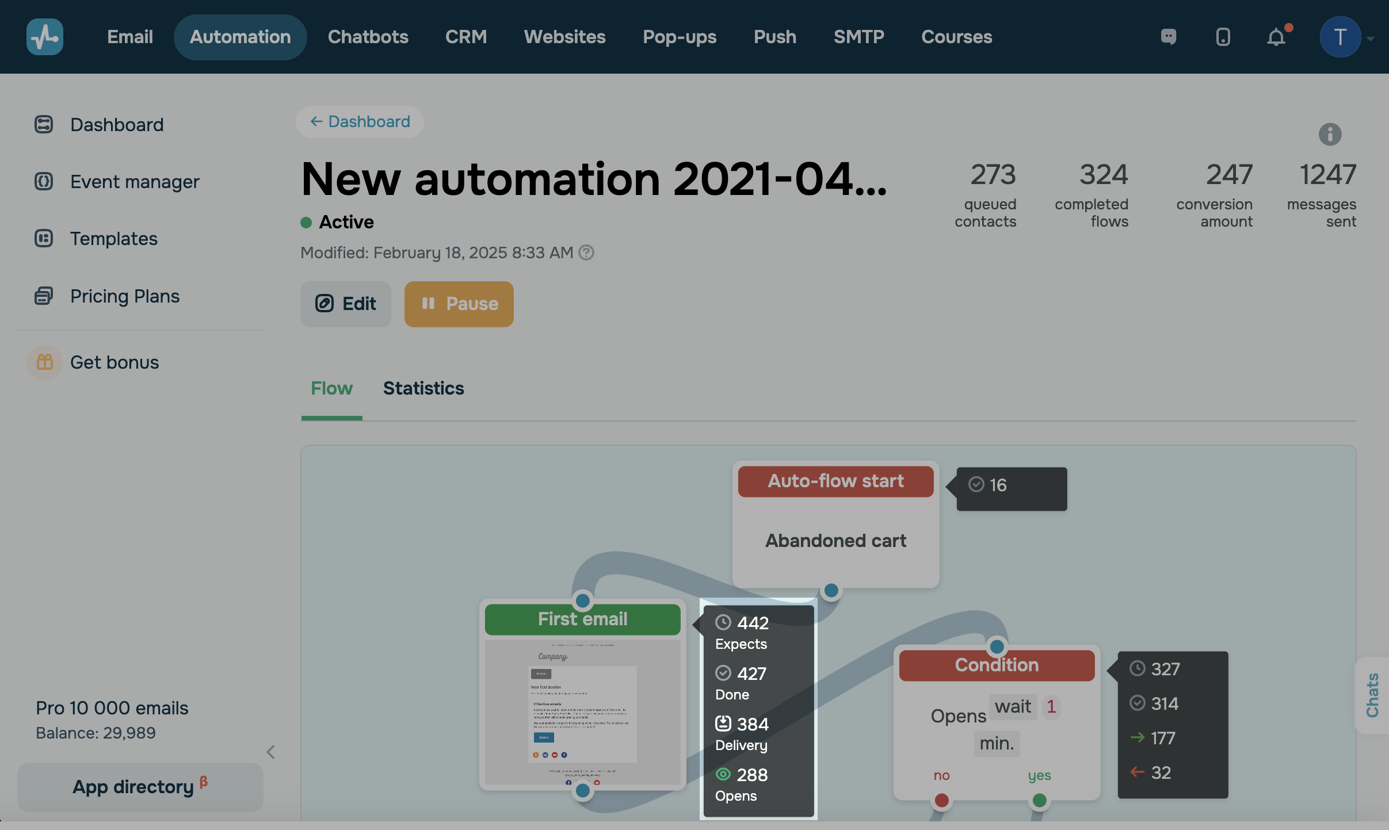Open the Chats side panel tab

coord(1372,695)
